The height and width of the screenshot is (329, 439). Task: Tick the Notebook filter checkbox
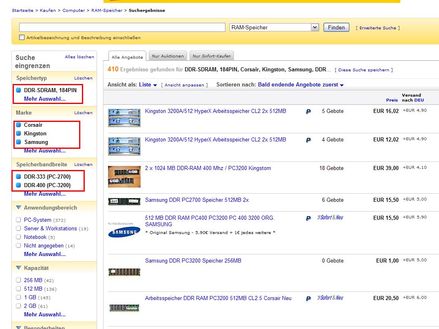(18, 237)
